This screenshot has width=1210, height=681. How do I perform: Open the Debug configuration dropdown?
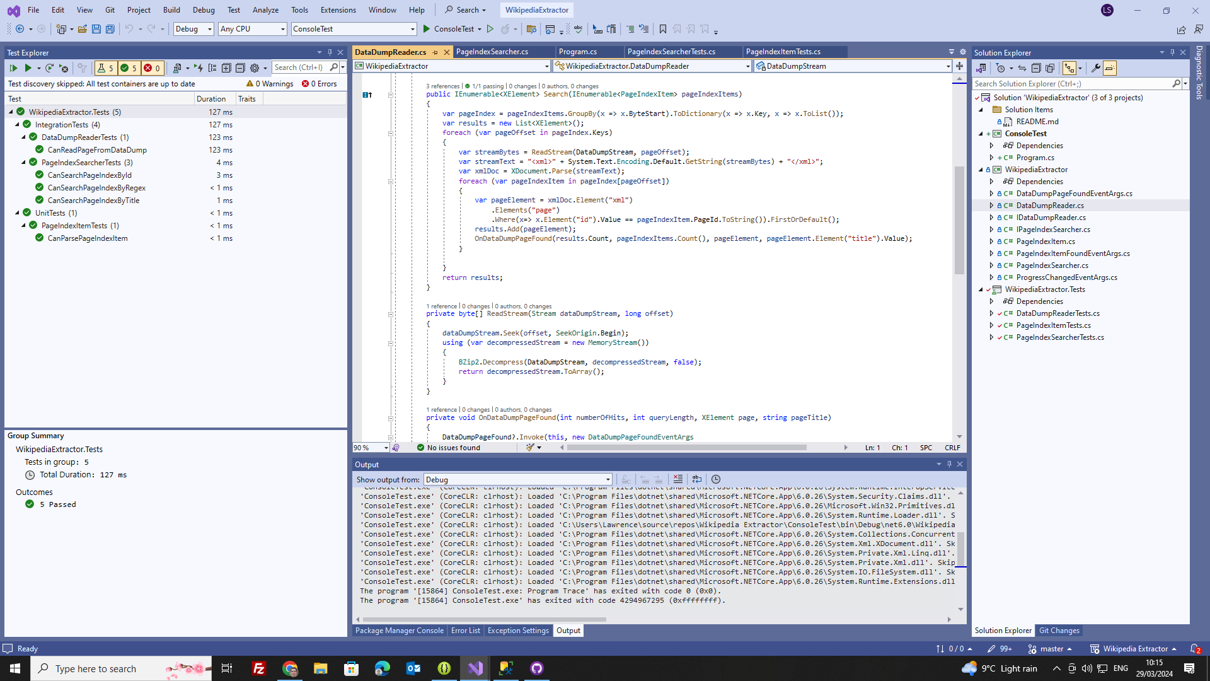tap(193, 29)
